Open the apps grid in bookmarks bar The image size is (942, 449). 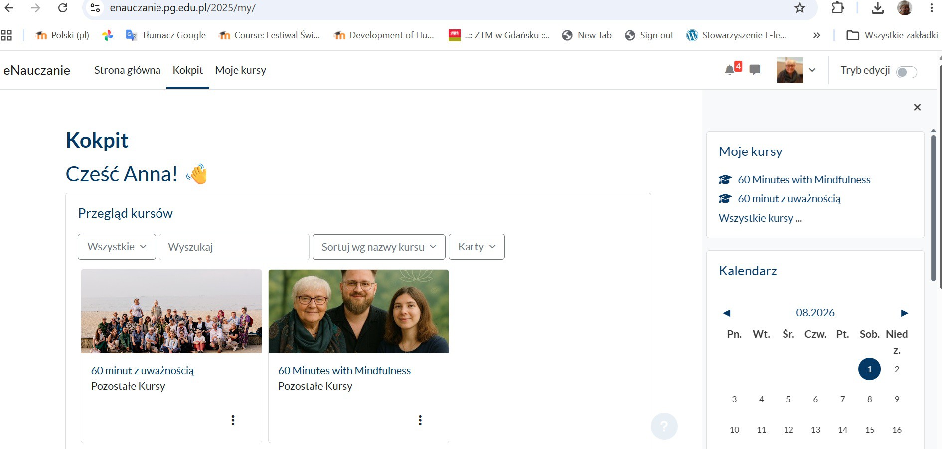click(x=6, y=35)
